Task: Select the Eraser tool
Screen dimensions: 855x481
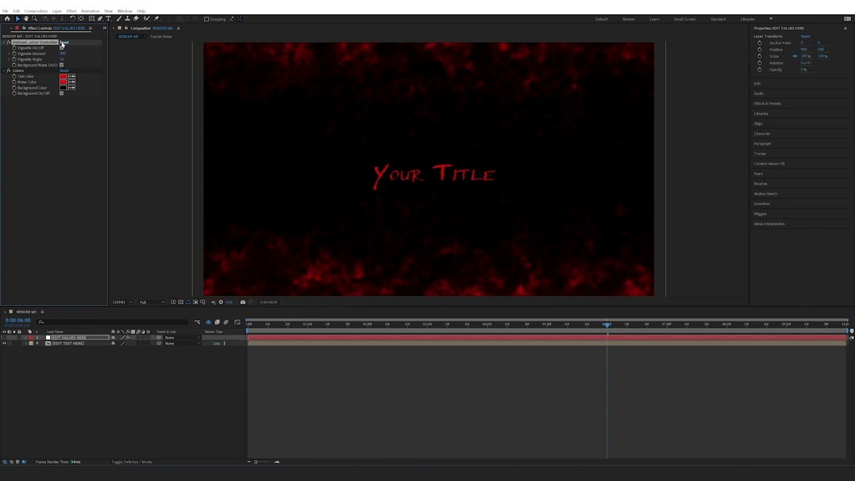Action: pyautogui.click(x=136, y=19)
